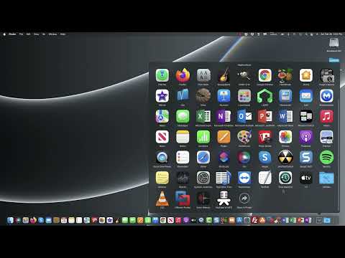Open Find My from the Applications stack
The width and height of the screenshot is (345, 258).
162,75
